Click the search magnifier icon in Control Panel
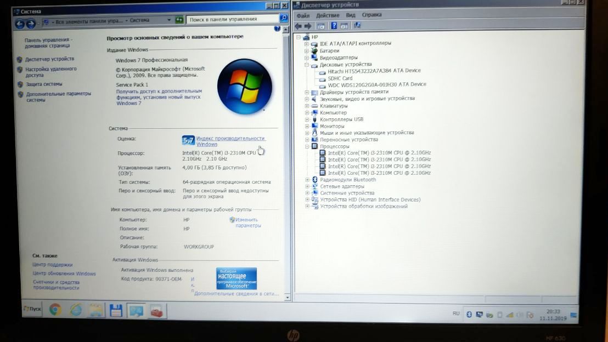 [x=283, y=19]
